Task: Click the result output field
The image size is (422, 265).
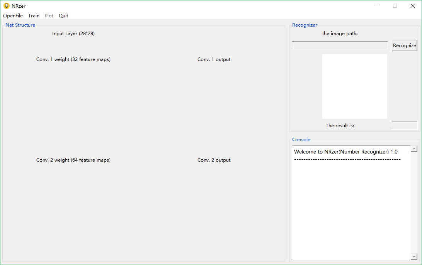Action: 404,125
